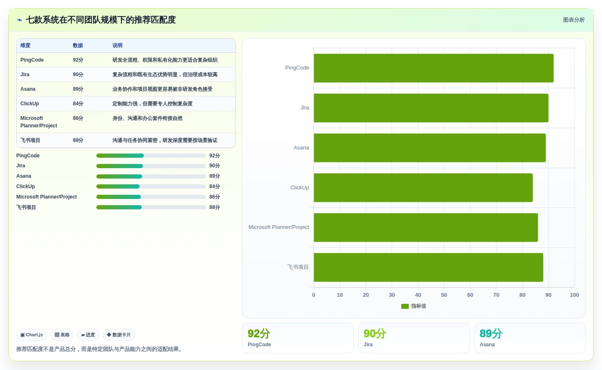Click the 表格 tag chip
602x370 pixels.
[62, 335]
